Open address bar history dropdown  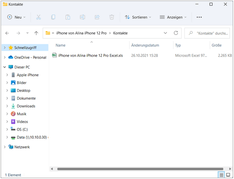[x=165, y=33]
